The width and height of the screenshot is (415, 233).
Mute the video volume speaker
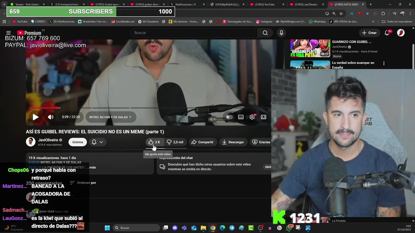pos(51,117)
